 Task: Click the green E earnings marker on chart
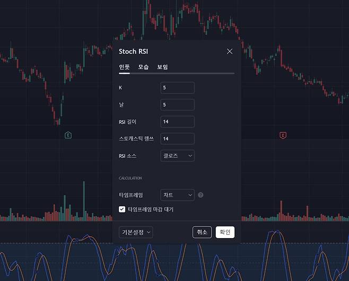click(68, 135)
